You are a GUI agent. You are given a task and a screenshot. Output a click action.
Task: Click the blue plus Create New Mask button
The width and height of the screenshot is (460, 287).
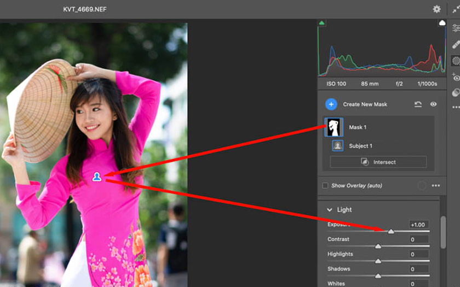click(x=331, y=104)
